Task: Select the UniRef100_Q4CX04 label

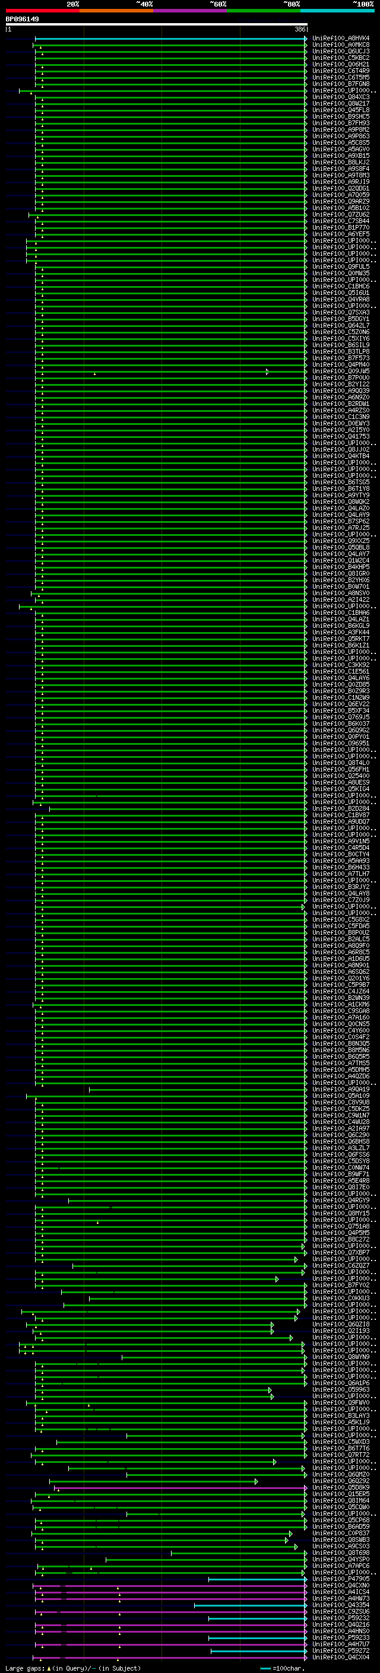Action: point(340,1657)
